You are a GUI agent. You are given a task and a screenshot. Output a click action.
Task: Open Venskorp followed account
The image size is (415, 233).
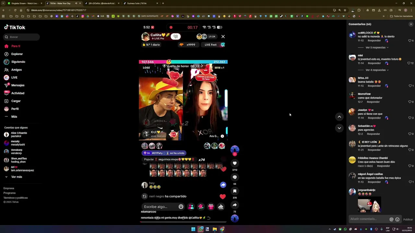(13, 151)
